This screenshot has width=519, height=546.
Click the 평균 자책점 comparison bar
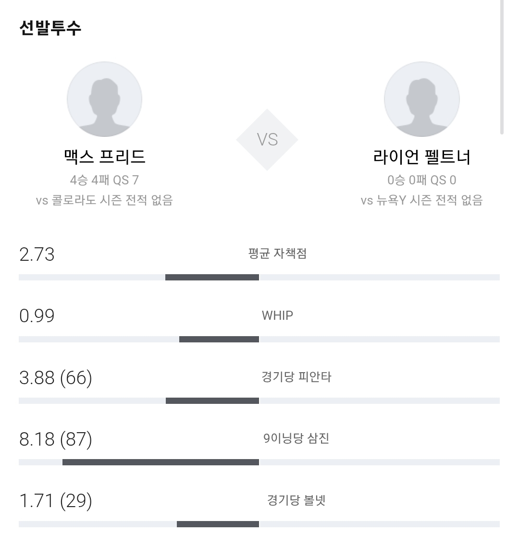[259, 277]
